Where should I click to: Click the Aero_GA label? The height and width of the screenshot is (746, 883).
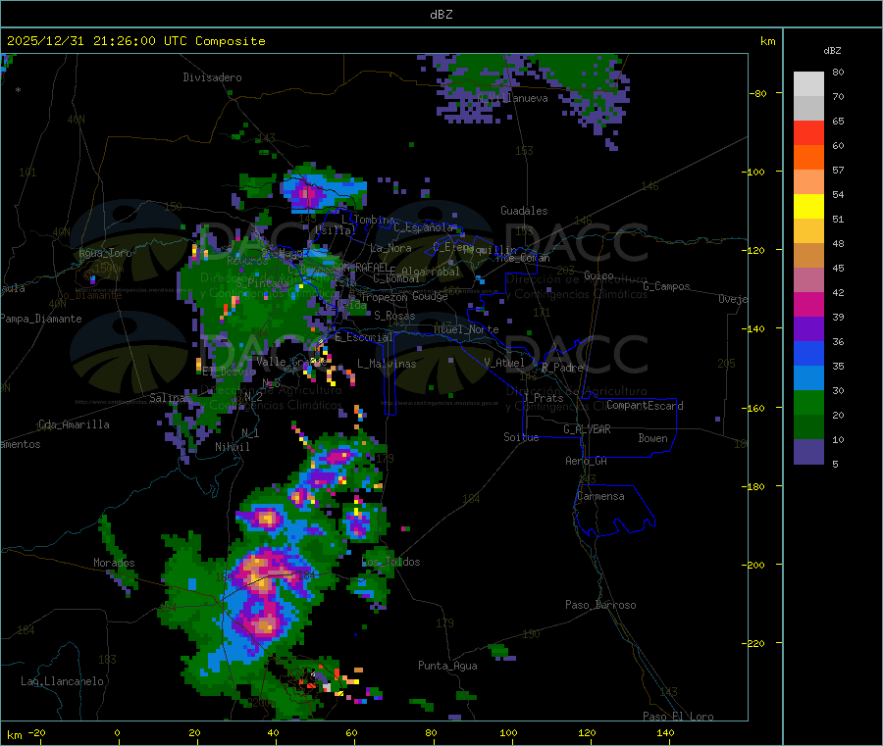coord(587,462)
